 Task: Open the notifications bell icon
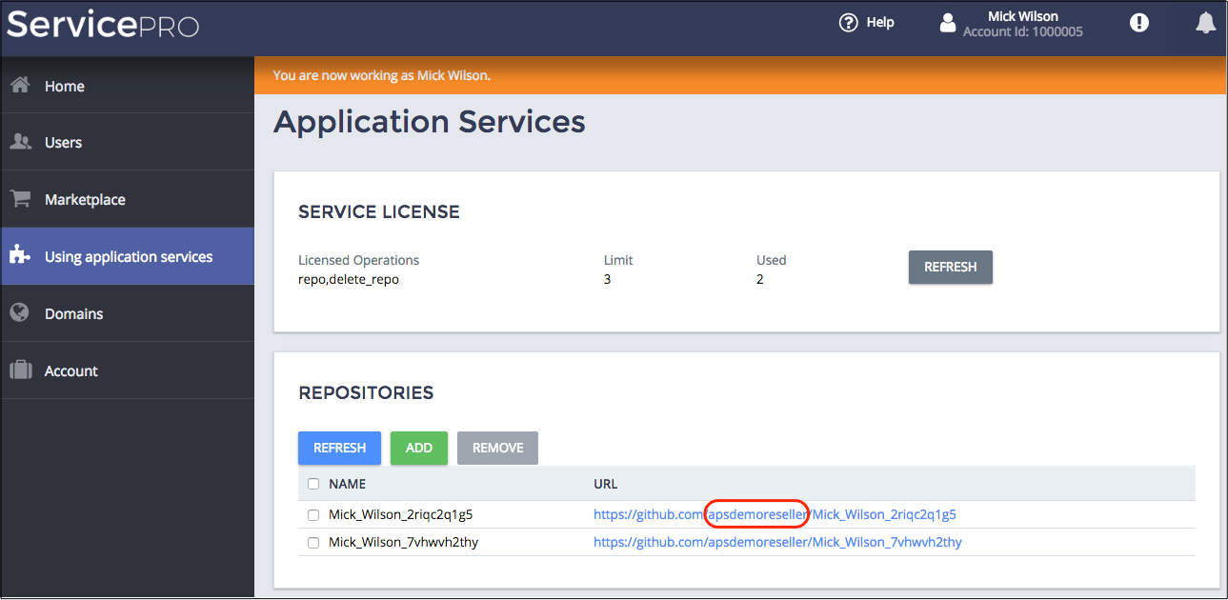coord(1205,23)
